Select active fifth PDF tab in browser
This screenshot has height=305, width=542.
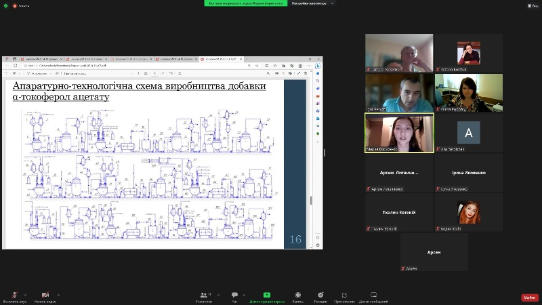tap(222, 59)
